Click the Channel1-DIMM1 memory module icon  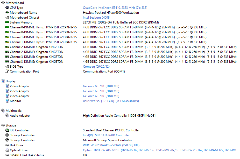7,37
